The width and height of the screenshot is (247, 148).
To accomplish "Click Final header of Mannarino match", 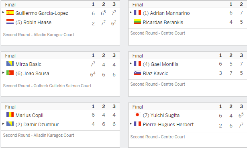I will click(x=137, y=5).
